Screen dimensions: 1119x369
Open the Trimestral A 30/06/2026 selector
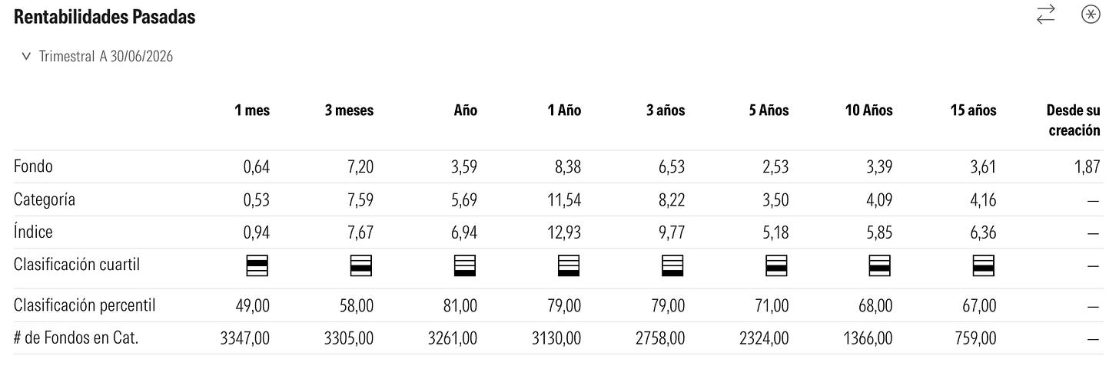(x=98, y=57)
